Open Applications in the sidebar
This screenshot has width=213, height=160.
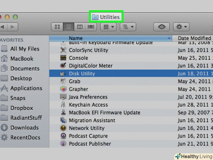tap(26, 88)
